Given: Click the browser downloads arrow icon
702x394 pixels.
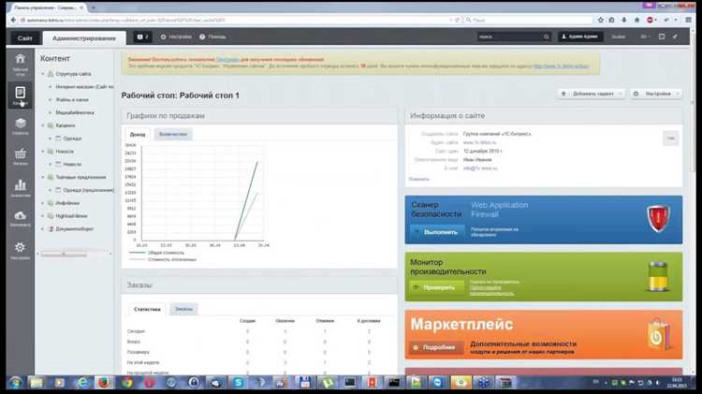Looking at the screenshot, I should [x=624, y=20].
